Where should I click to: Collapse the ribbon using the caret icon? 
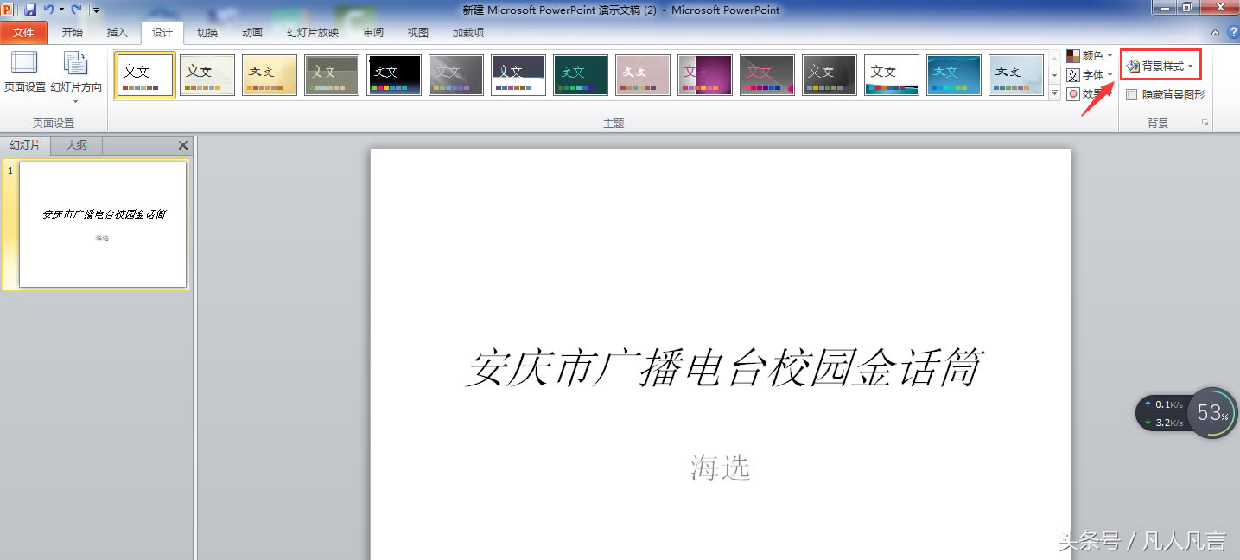[1216, 33]
